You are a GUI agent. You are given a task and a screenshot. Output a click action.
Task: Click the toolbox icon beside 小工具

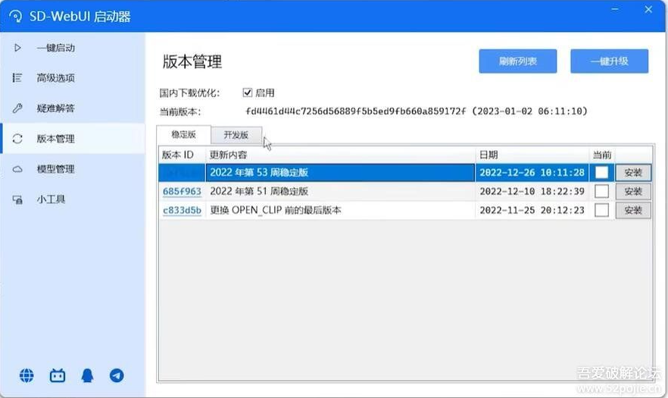17,199
